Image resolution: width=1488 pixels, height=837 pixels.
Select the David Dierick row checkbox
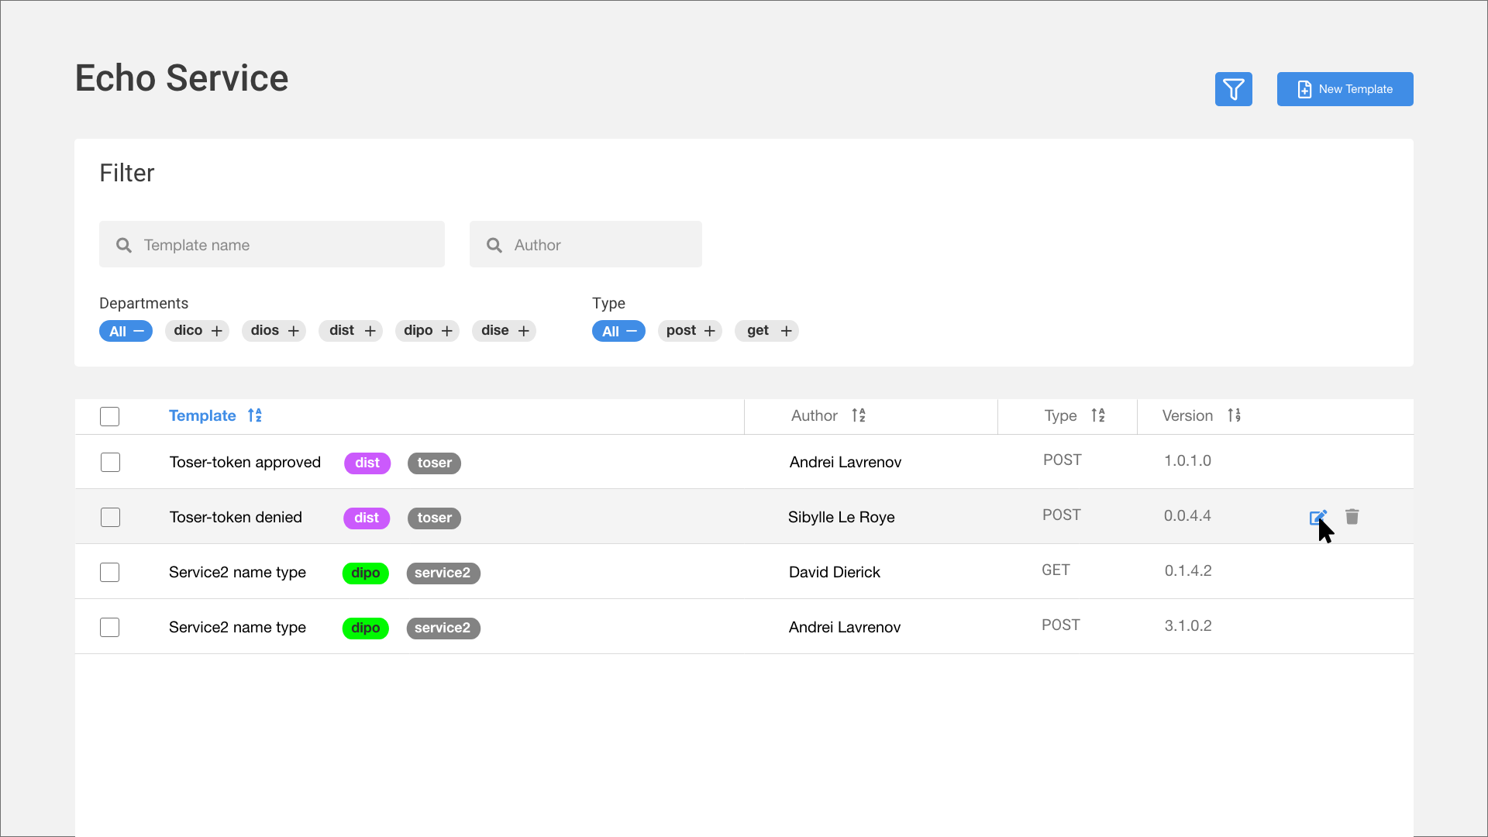pyautogui.click(x=110, y=573)
